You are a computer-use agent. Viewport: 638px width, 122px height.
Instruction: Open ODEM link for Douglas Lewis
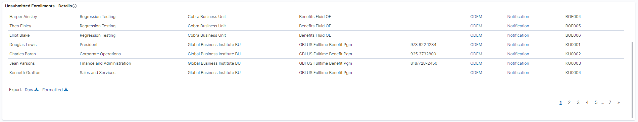[476, 45]
